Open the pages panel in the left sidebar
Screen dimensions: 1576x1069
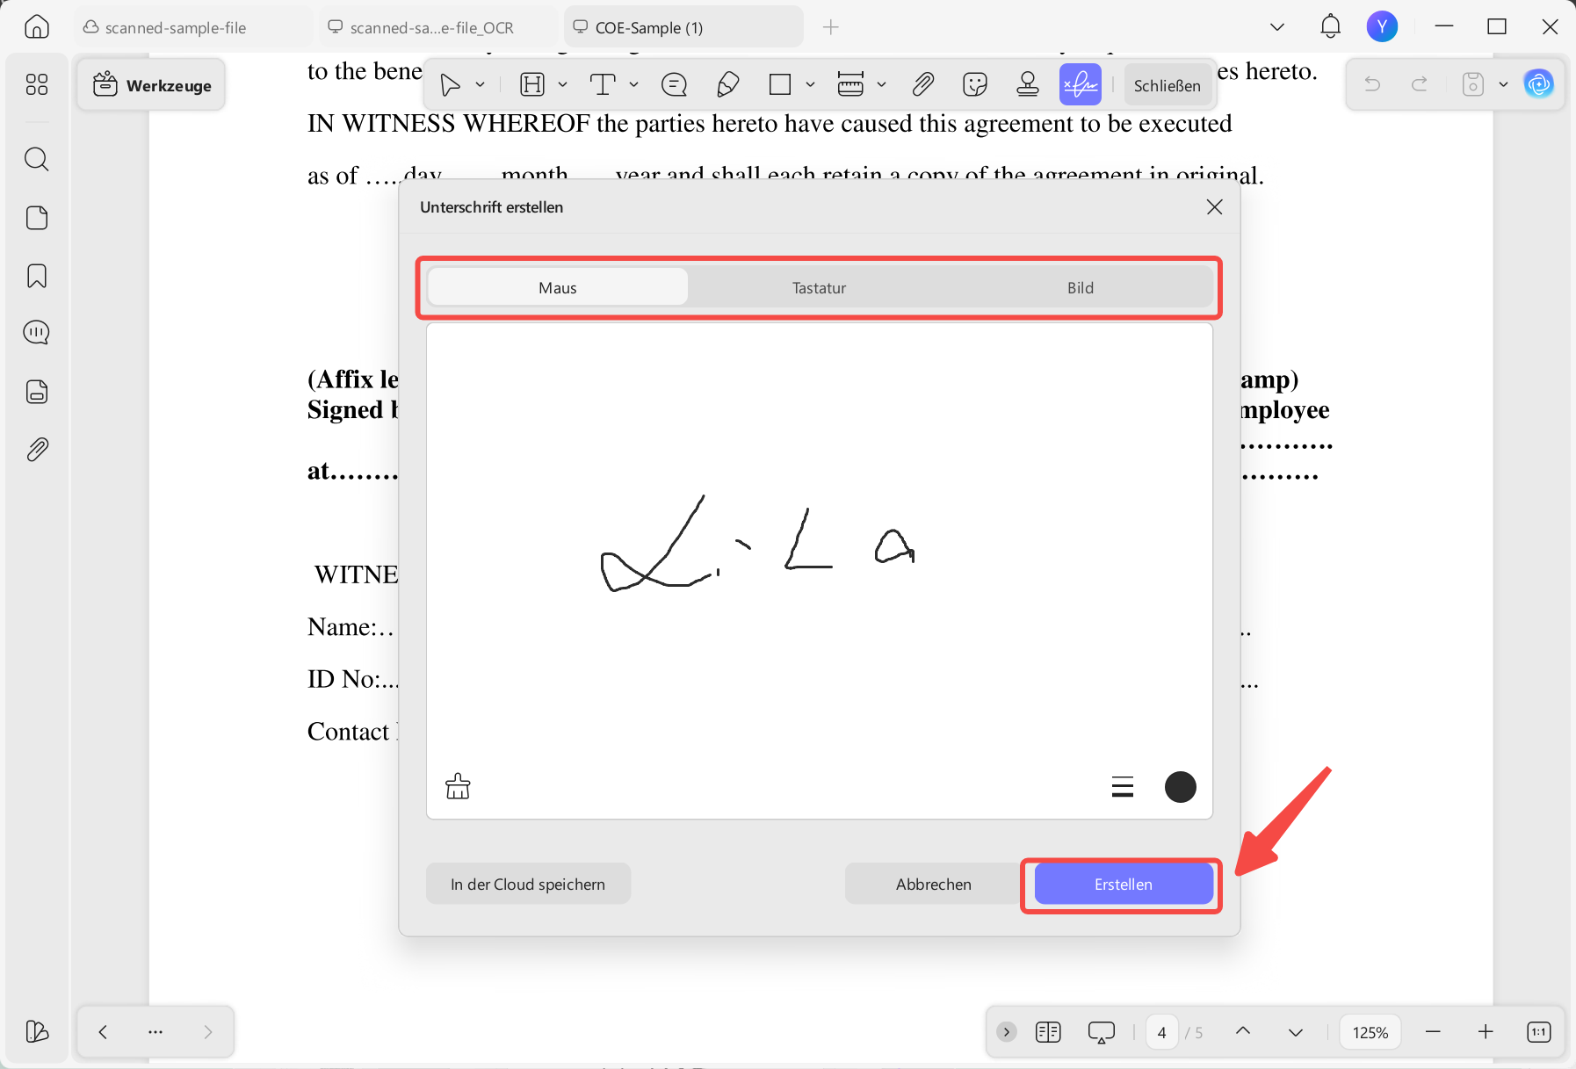pyautogui.click(x=37, y=218)
